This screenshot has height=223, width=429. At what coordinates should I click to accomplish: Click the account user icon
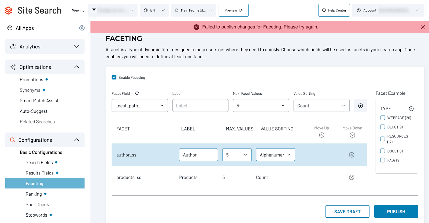(359, 10)
